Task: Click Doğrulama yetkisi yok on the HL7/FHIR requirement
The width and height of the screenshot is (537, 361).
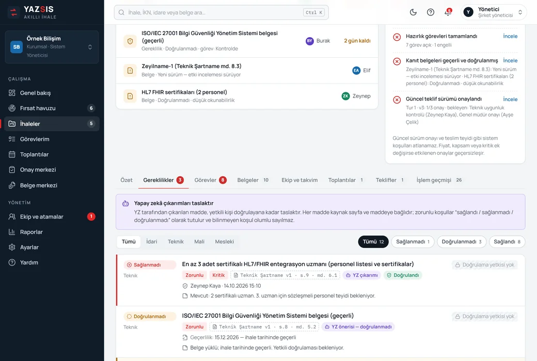Action: coord(485,265)
